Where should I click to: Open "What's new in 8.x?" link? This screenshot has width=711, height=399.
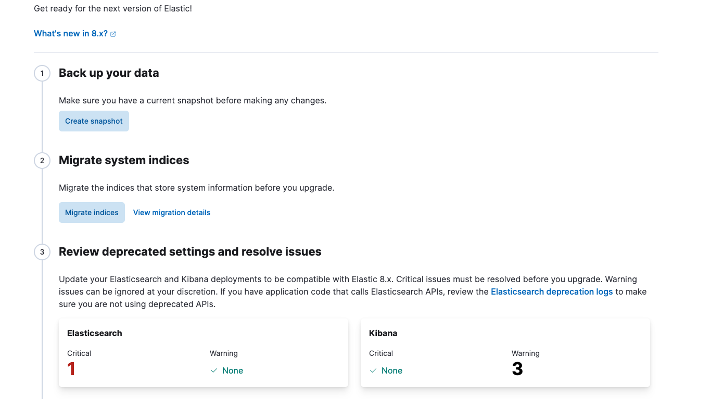(71, 33)
